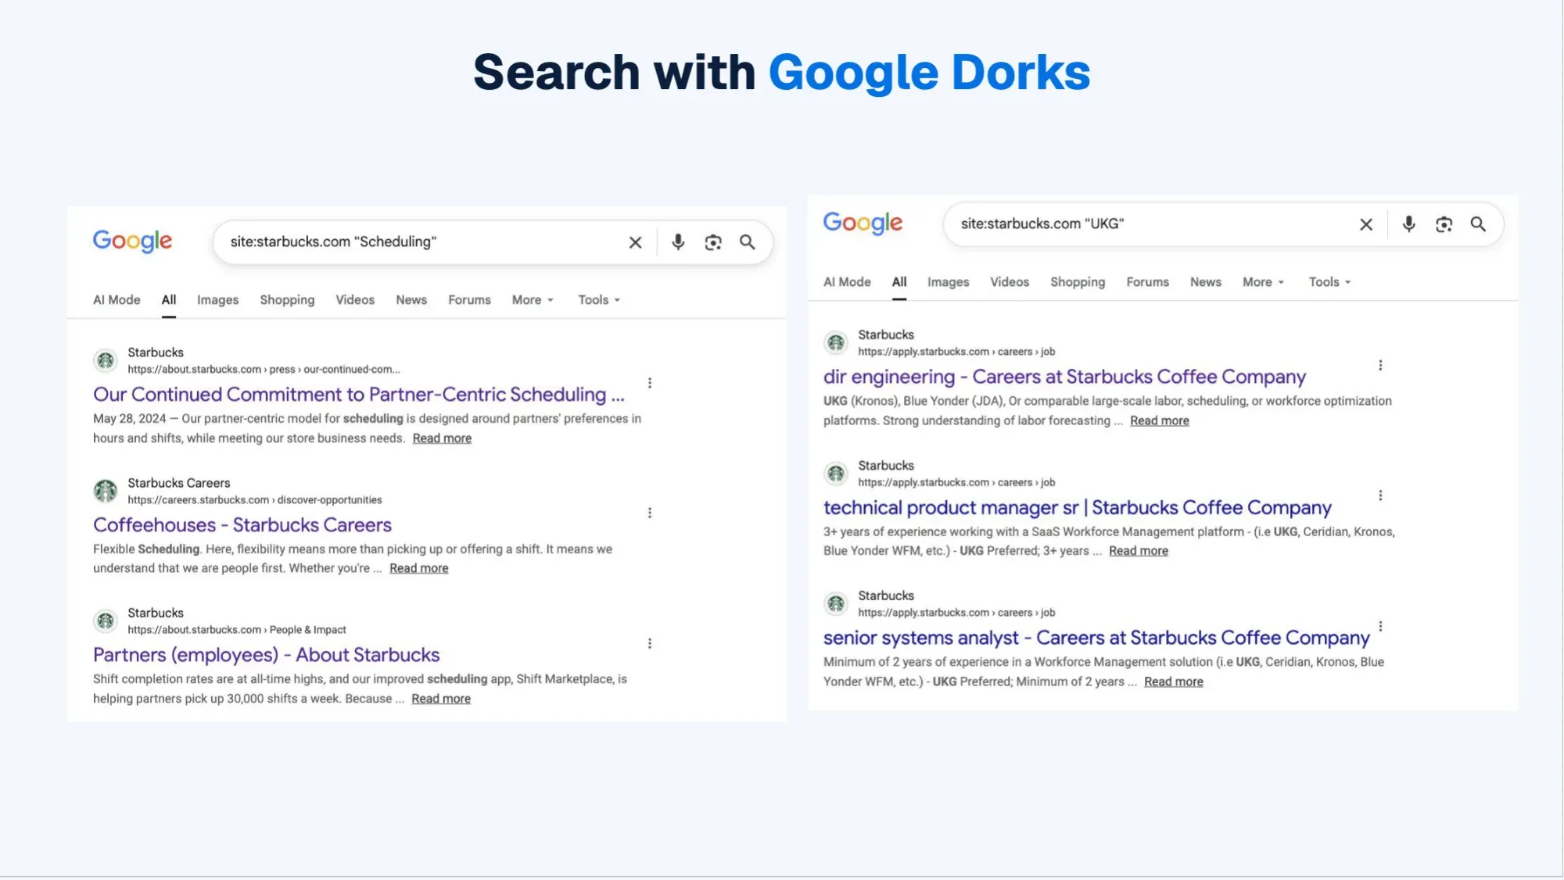Switch to AI Mode in UKG search

847,282
